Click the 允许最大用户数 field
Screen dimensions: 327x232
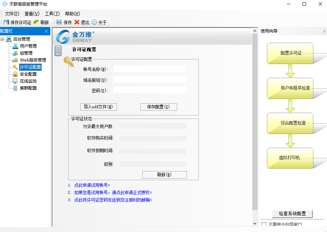[x=152, y=126]
